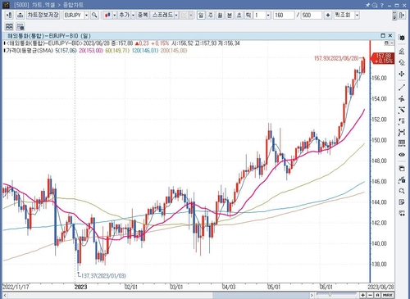Open the period value 1 dropdown
The image size is (410, 299).
click(x=268, y=15)
